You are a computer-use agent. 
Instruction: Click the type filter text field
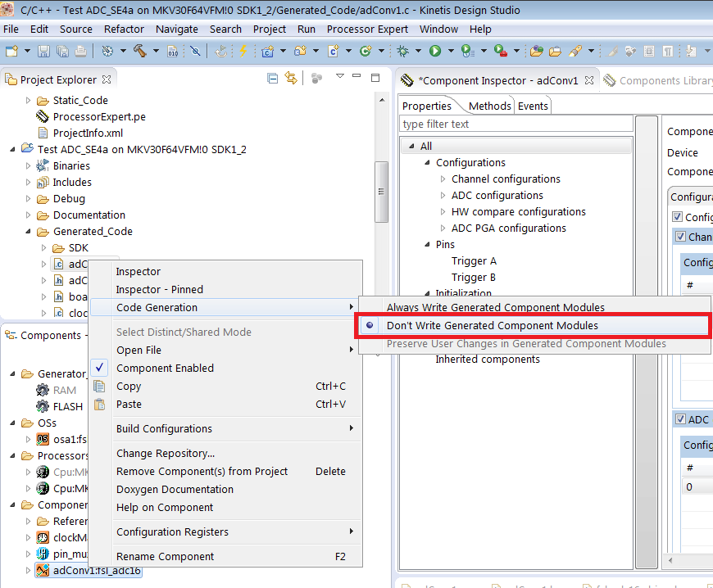point(516,124)
